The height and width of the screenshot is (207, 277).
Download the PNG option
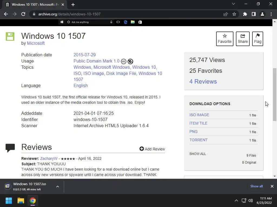[x=194, y=132]
